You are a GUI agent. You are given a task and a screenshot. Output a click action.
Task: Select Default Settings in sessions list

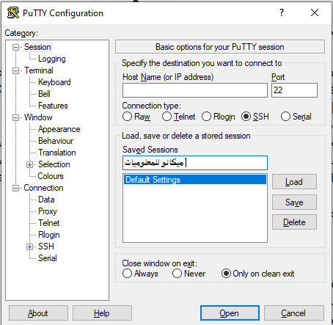pyautogui.click(x=195, y=180)
